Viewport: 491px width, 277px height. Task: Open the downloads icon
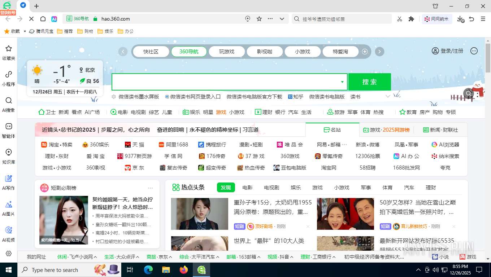[460, 19]
